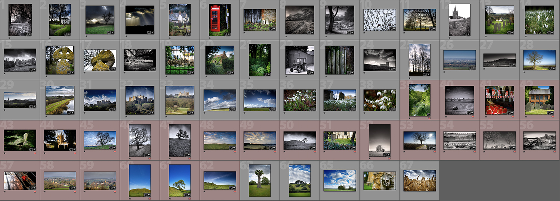
Task: Click the comment badge on the stone cross photo 16
Action: (72, 72)
